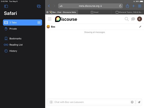The height and width of the screenshot is (108, 144).
Task: Collapse chat to drawer mode
Action: tap(140, 27)
